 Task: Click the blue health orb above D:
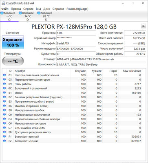[x=20, y=13]
